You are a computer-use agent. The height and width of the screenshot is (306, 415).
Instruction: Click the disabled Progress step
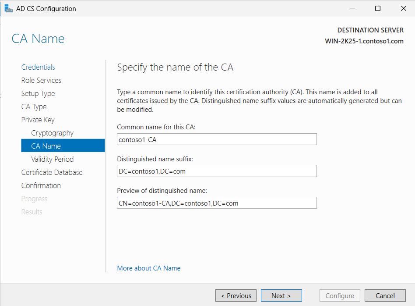[34, 199]
